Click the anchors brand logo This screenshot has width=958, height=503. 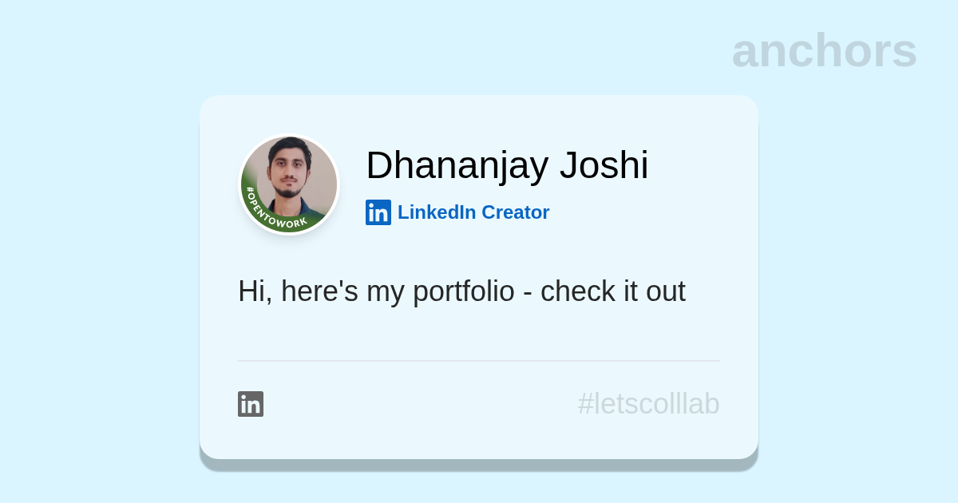click(x=824, y=50)
